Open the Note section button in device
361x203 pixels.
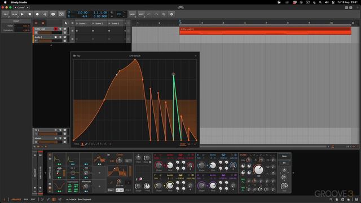284,156
